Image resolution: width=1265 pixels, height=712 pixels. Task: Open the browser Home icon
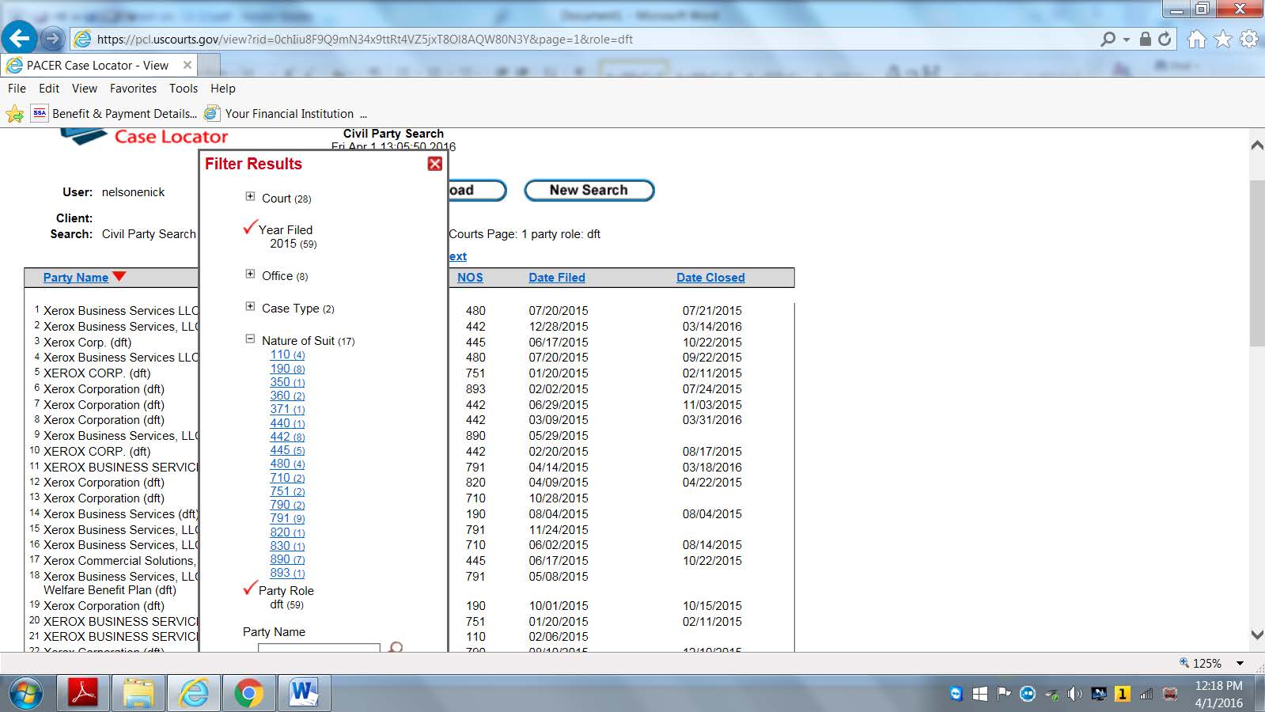(x=1197, y=39)
